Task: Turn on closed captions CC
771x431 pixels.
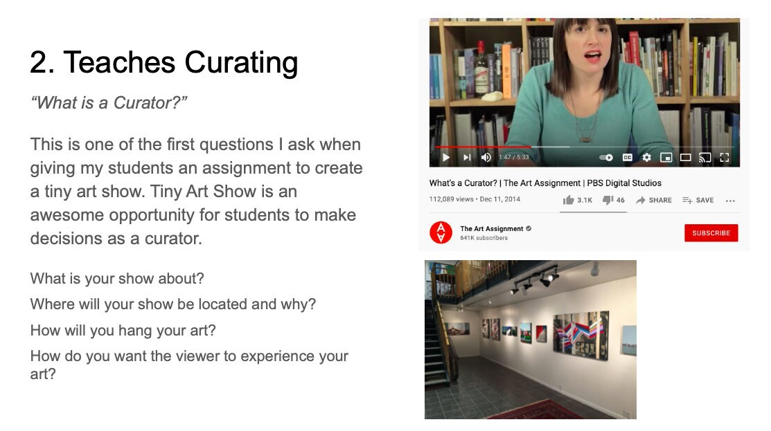Action: pos(628,158)
